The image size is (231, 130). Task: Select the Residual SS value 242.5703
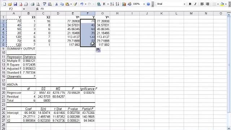pyautogui.click(x=43, y=97)
